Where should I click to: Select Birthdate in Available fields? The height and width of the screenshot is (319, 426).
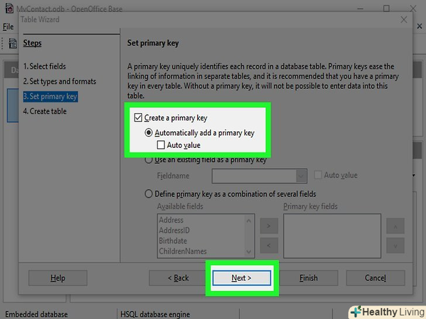173,241
